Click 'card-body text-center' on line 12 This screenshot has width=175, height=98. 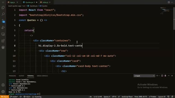point(93,66)
